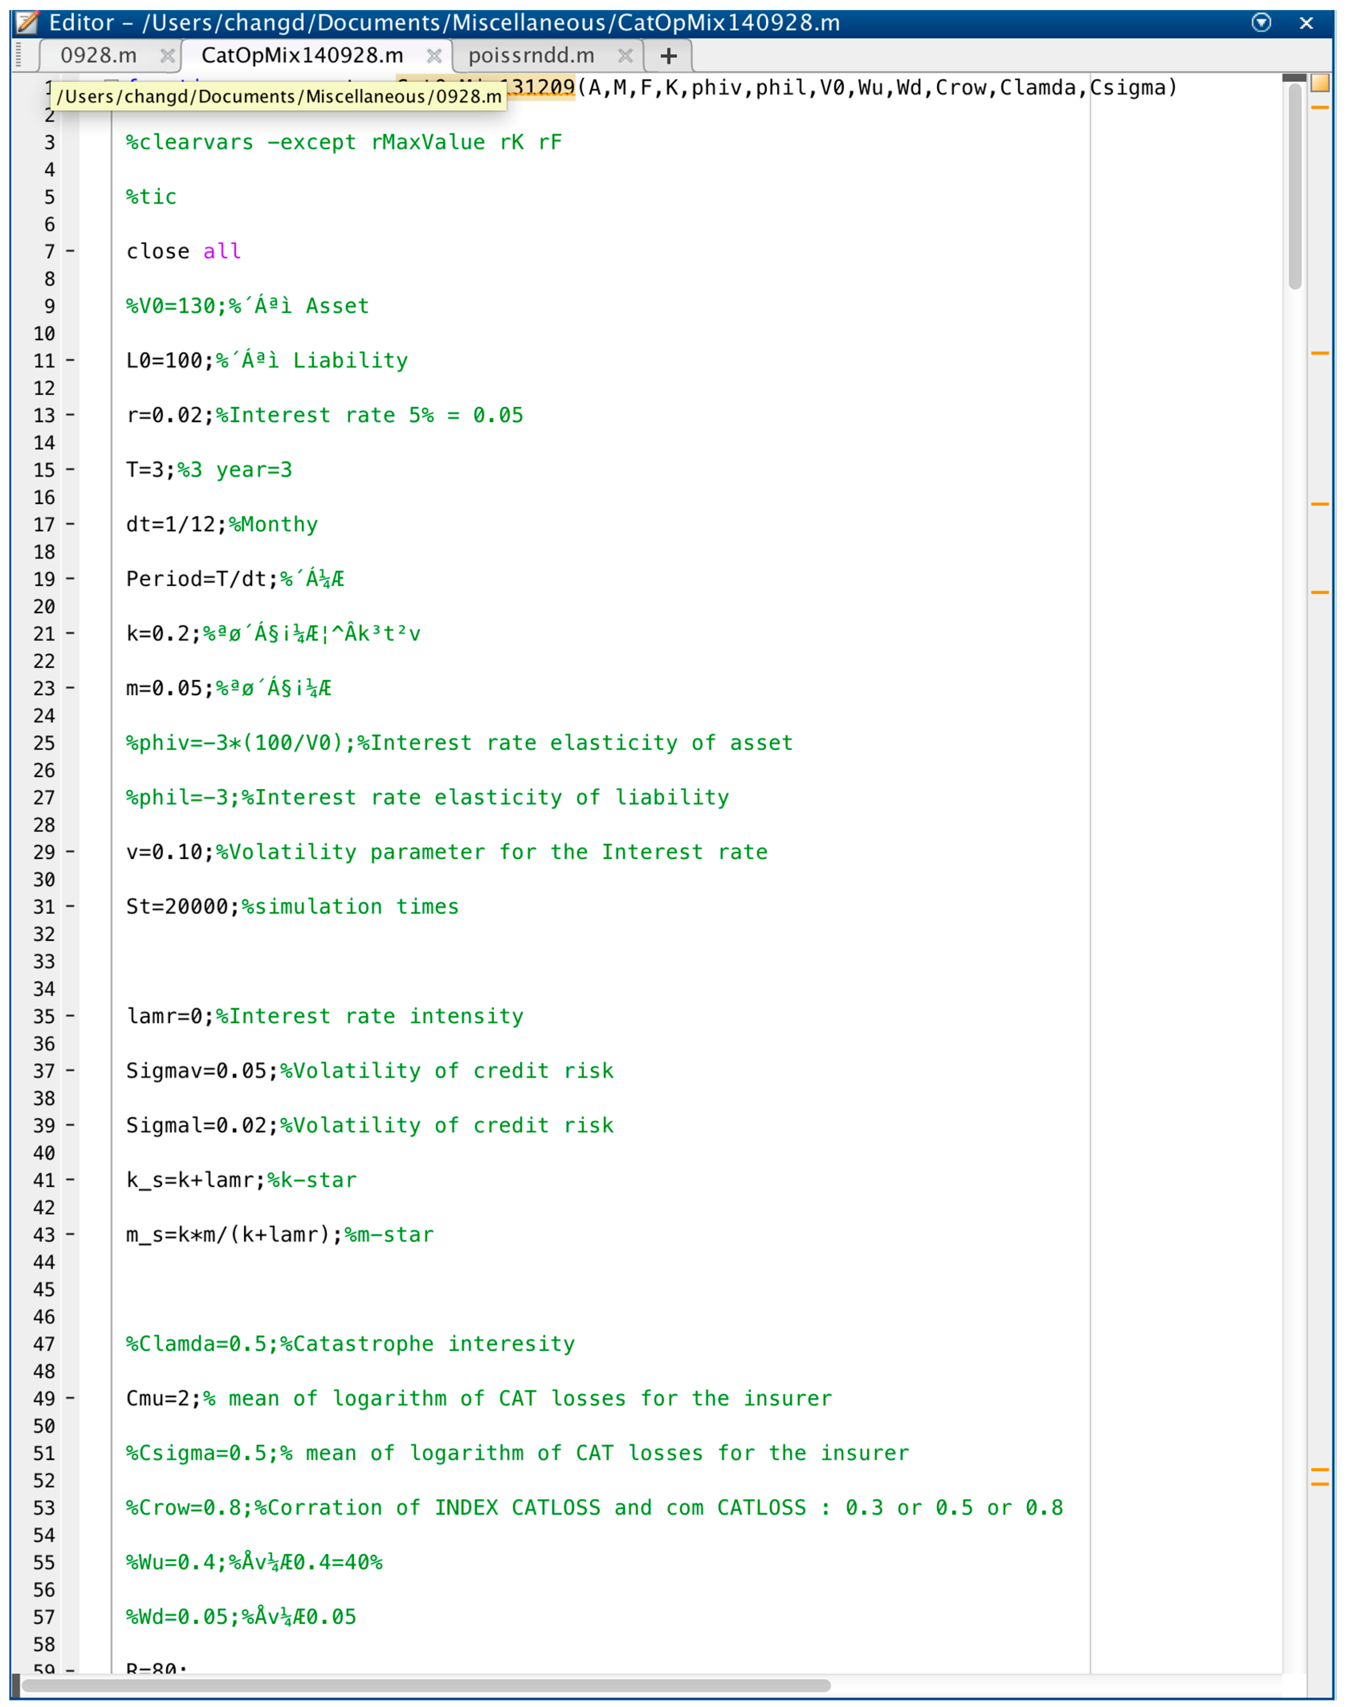Place cursor on Cmu=2 line
The height and width of the screenshot is (1707, 1347).
coord(163,1399)
